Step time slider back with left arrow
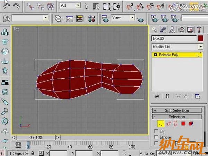This screenshot has width=208, height=156. click(x=14, y=138)
